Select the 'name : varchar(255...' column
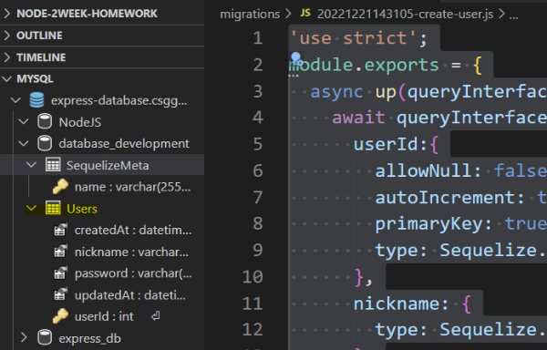 (132, 187)
